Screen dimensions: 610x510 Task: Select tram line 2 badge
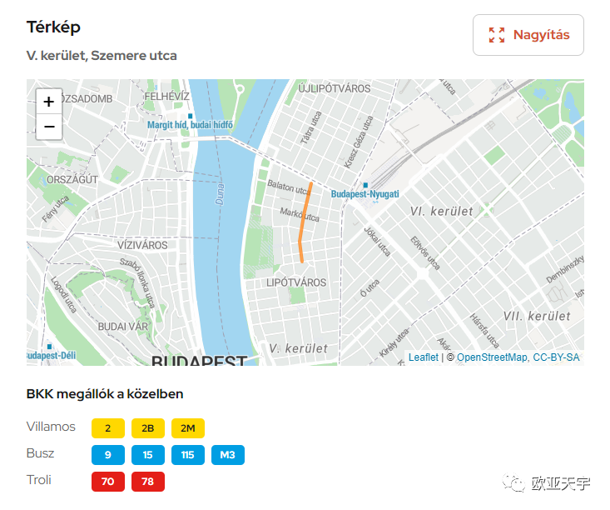108,428
